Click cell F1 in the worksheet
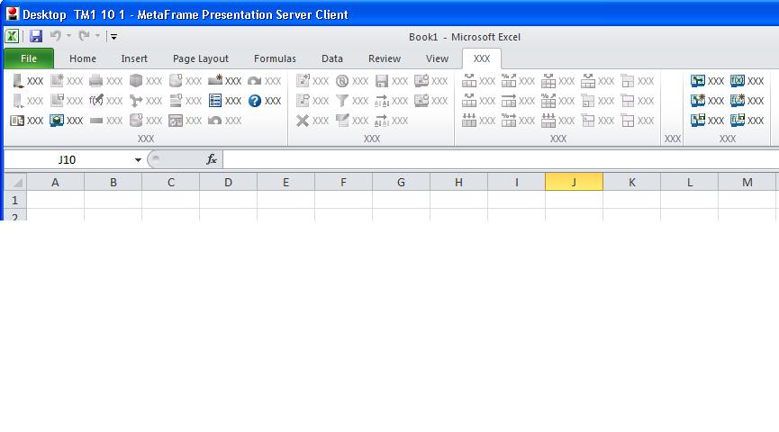 (343, 200)
